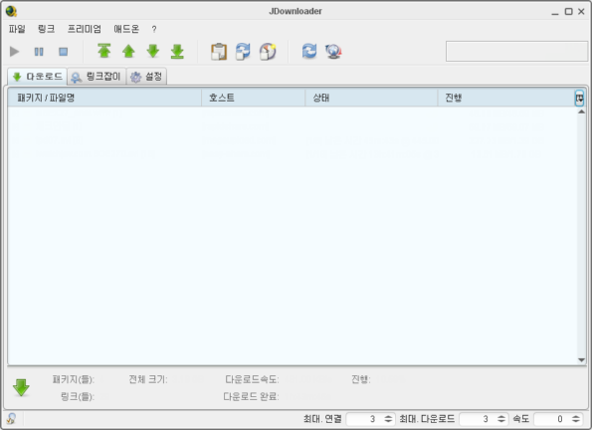Image resolution: width=592 pixels, height=430 pixels.
Task: Open the 애드온 menu
Action: pos(126,29)
